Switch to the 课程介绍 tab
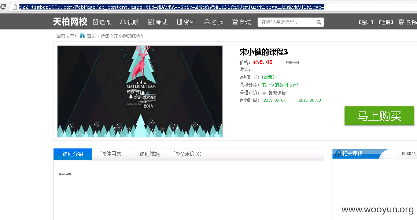This screenshot has height=220, width=417. point(73,154)
